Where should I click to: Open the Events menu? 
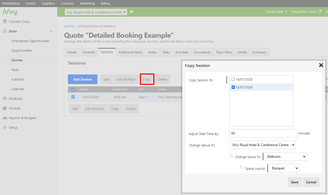(31, 4)
